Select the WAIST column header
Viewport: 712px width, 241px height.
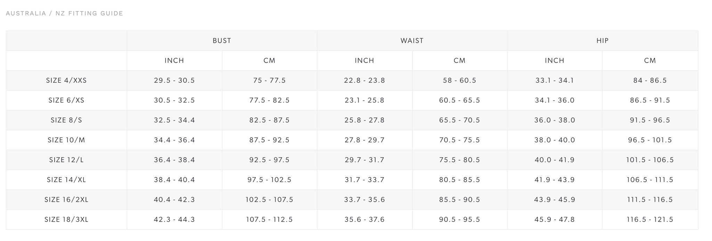pyautogui.click(x=412, y=41)
